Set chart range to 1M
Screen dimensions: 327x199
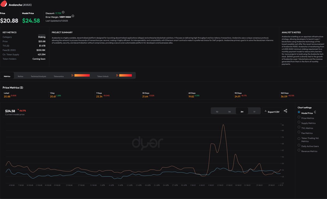click(229, 112)
